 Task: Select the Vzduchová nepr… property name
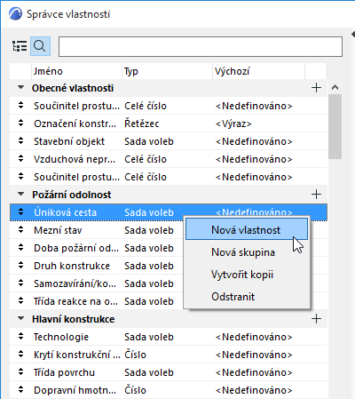pyautogui.click(x=75, y=159)
